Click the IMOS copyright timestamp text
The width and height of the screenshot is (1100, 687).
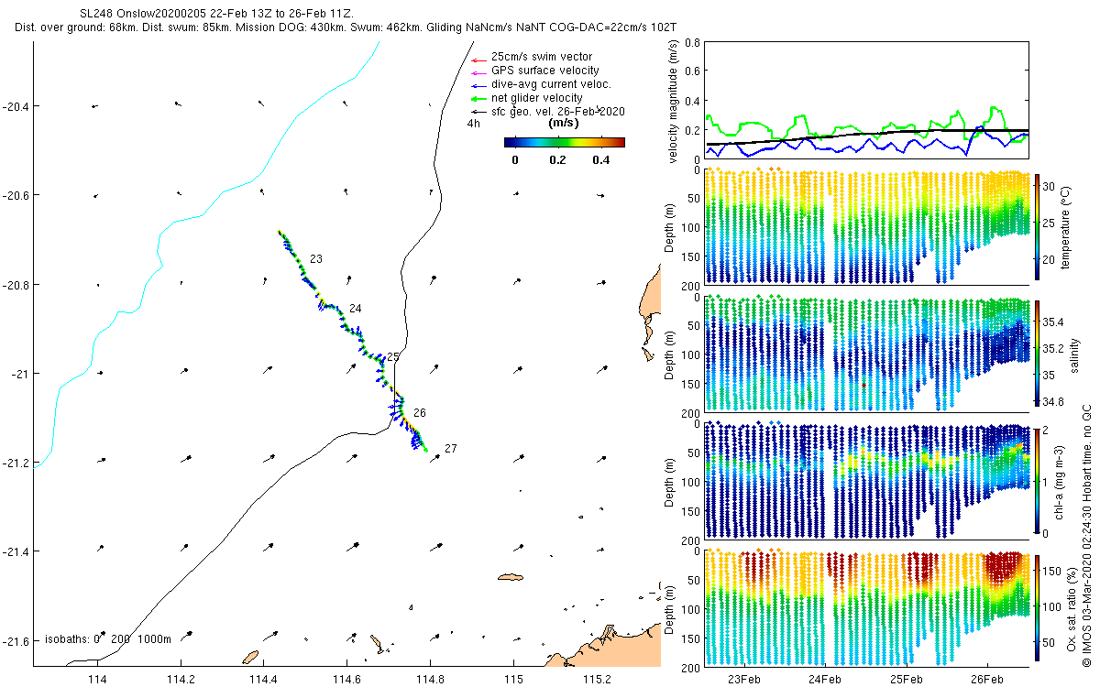click(1087, 536)
